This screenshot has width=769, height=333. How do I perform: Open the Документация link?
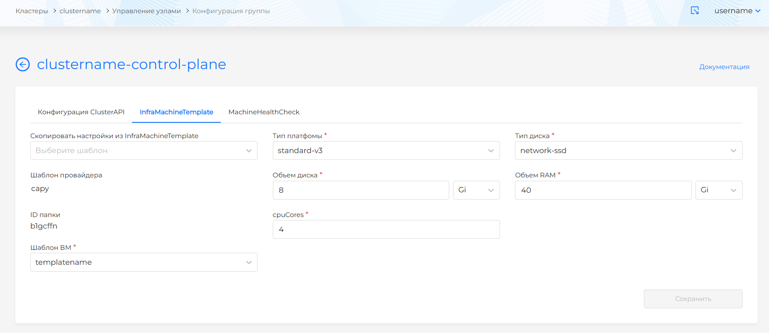[x=724, y=67]
